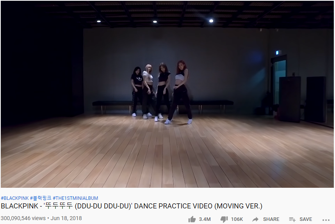Click the green exit sign in the video

coord(277,53)
